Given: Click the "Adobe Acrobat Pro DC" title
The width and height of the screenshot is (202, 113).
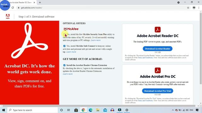Looking at the screenshot, I should (157, 77).
